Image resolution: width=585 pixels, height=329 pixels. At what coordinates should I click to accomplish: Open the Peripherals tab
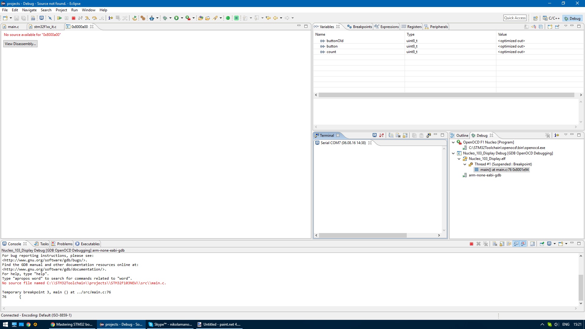(436, 27)
